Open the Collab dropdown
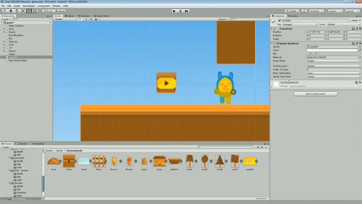Image resolution: width=362 pixels, height=204 pixels. click(292, 11)
